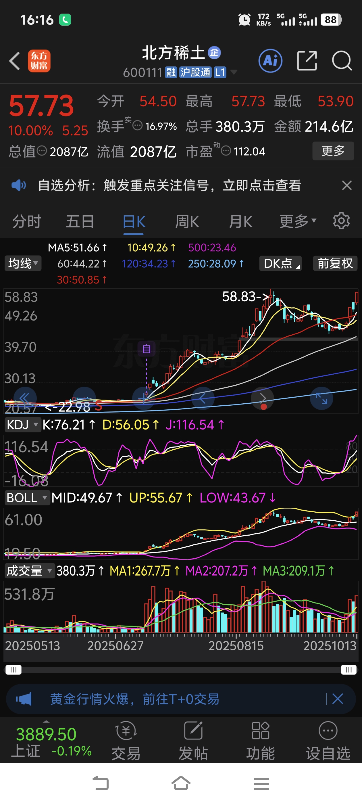The width and height of the screenshot is (362, 805).
Task: Tap the Android back navigation button
Action: (101, 783)
